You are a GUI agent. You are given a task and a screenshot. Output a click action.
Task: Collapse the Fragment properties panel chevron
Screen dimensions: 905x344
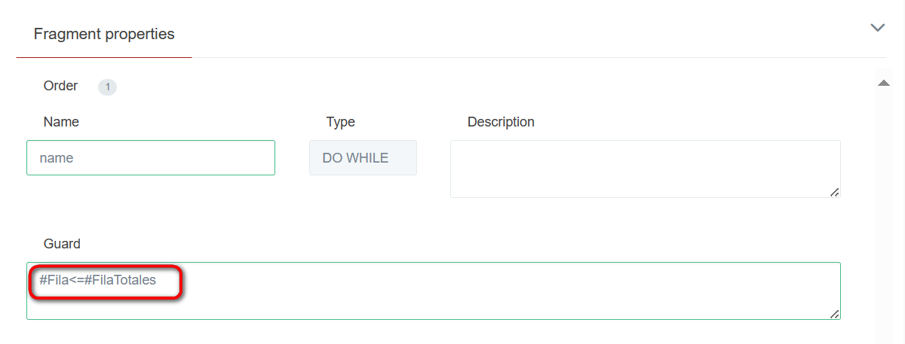(877, 28)
